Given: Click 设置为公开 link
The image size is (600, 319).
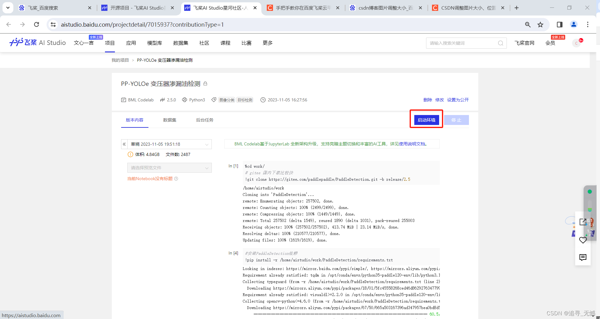Looking at the screenshot, I should [x=458, y=100].
